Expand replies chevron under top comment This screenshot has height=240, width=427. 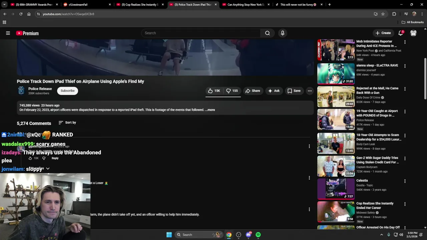(x=48, y=169)
